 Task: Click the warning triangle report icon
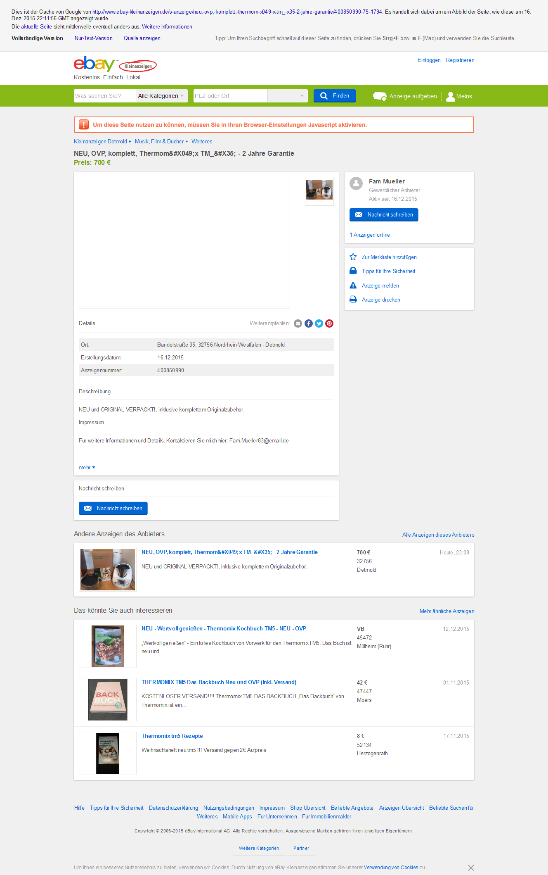point(353,285)
